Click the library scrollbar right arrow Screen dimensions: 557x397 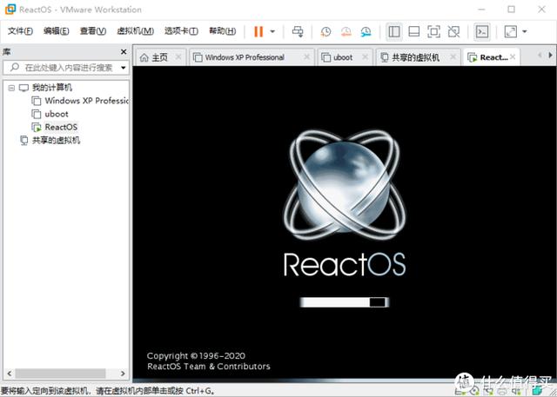point(123,374)
